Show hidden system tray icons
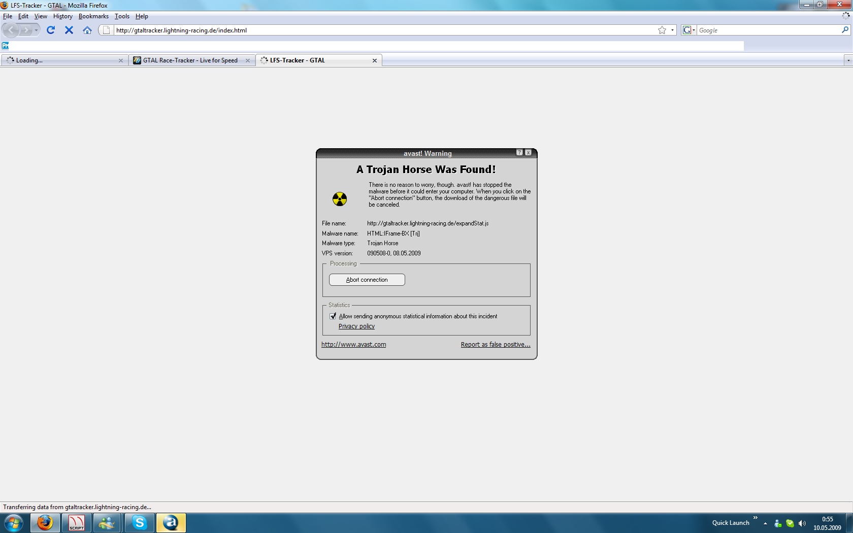This screenshot has height=533, width=853. click(765, 523)
